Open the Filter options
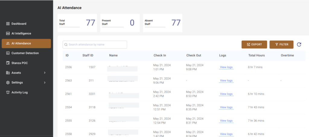Screen dimensions: 309x137 (282, 44)
